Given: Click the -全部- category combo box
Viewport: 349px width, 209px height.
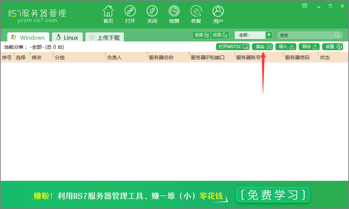Looking at the screenshot, I should pyautogui.click(x=253, y=35).
